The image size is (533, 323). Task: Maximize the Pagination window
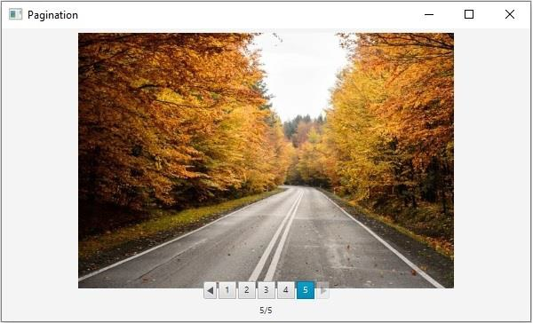[x=469, y=14]
